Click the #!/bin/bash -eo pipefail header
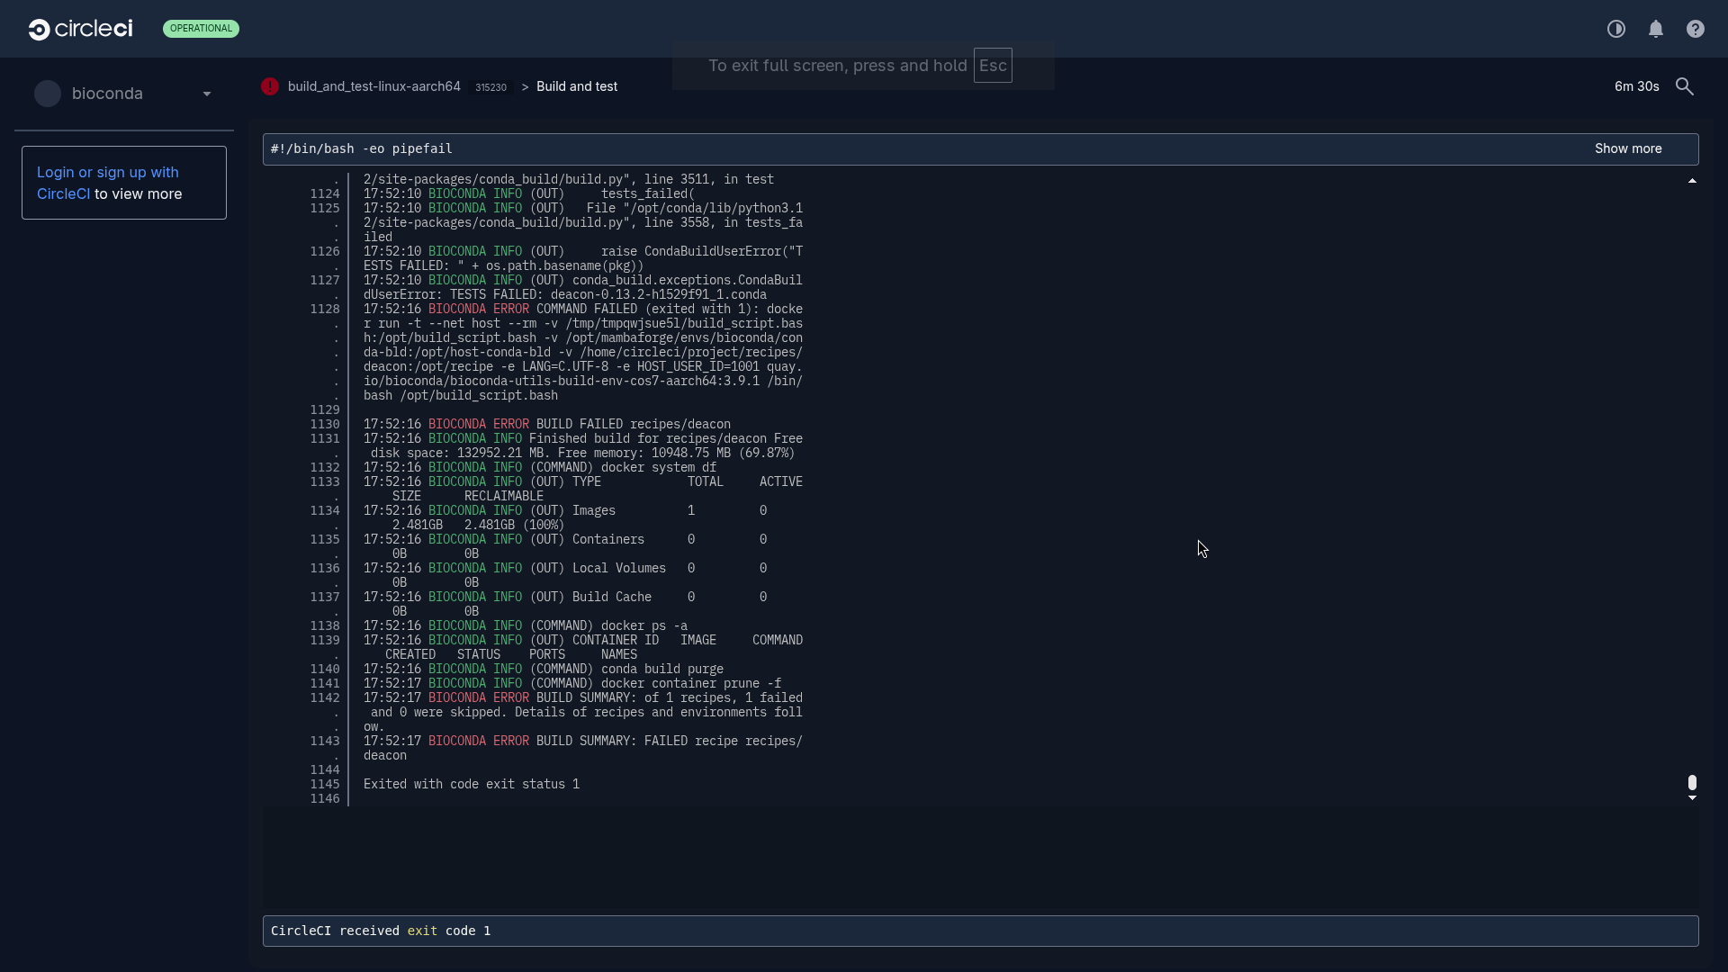The height and width of the screenshot is (972, 1728). coord(362,148)
